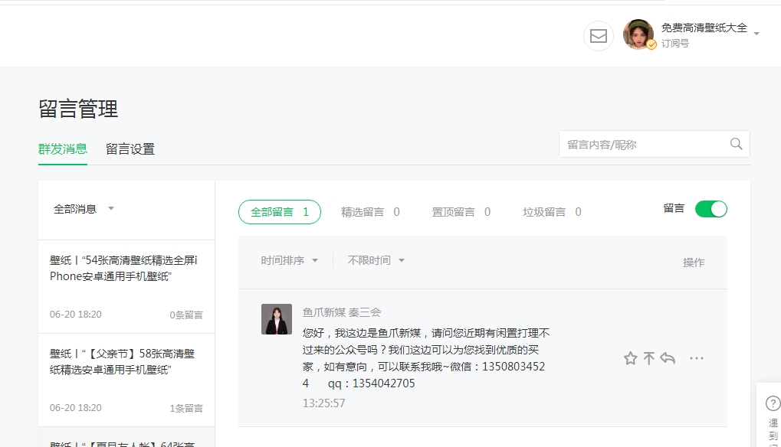The image size is (781, 447).
Task: Open the 留言设置 tab
Action: (x=130, y=149)
